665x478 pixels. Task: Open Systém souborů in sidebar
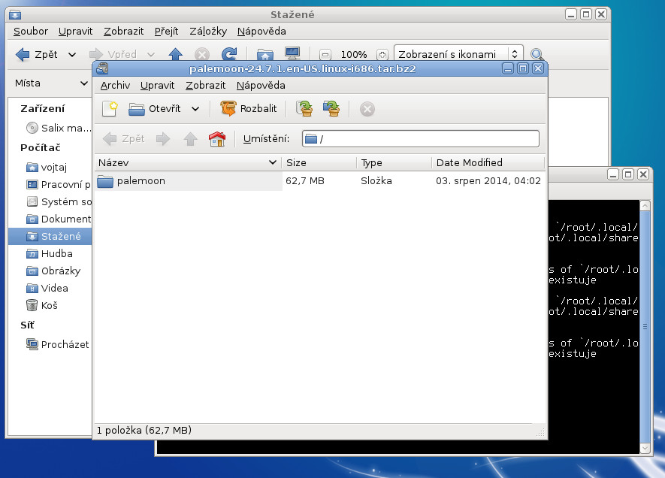[x=59, y=201]
